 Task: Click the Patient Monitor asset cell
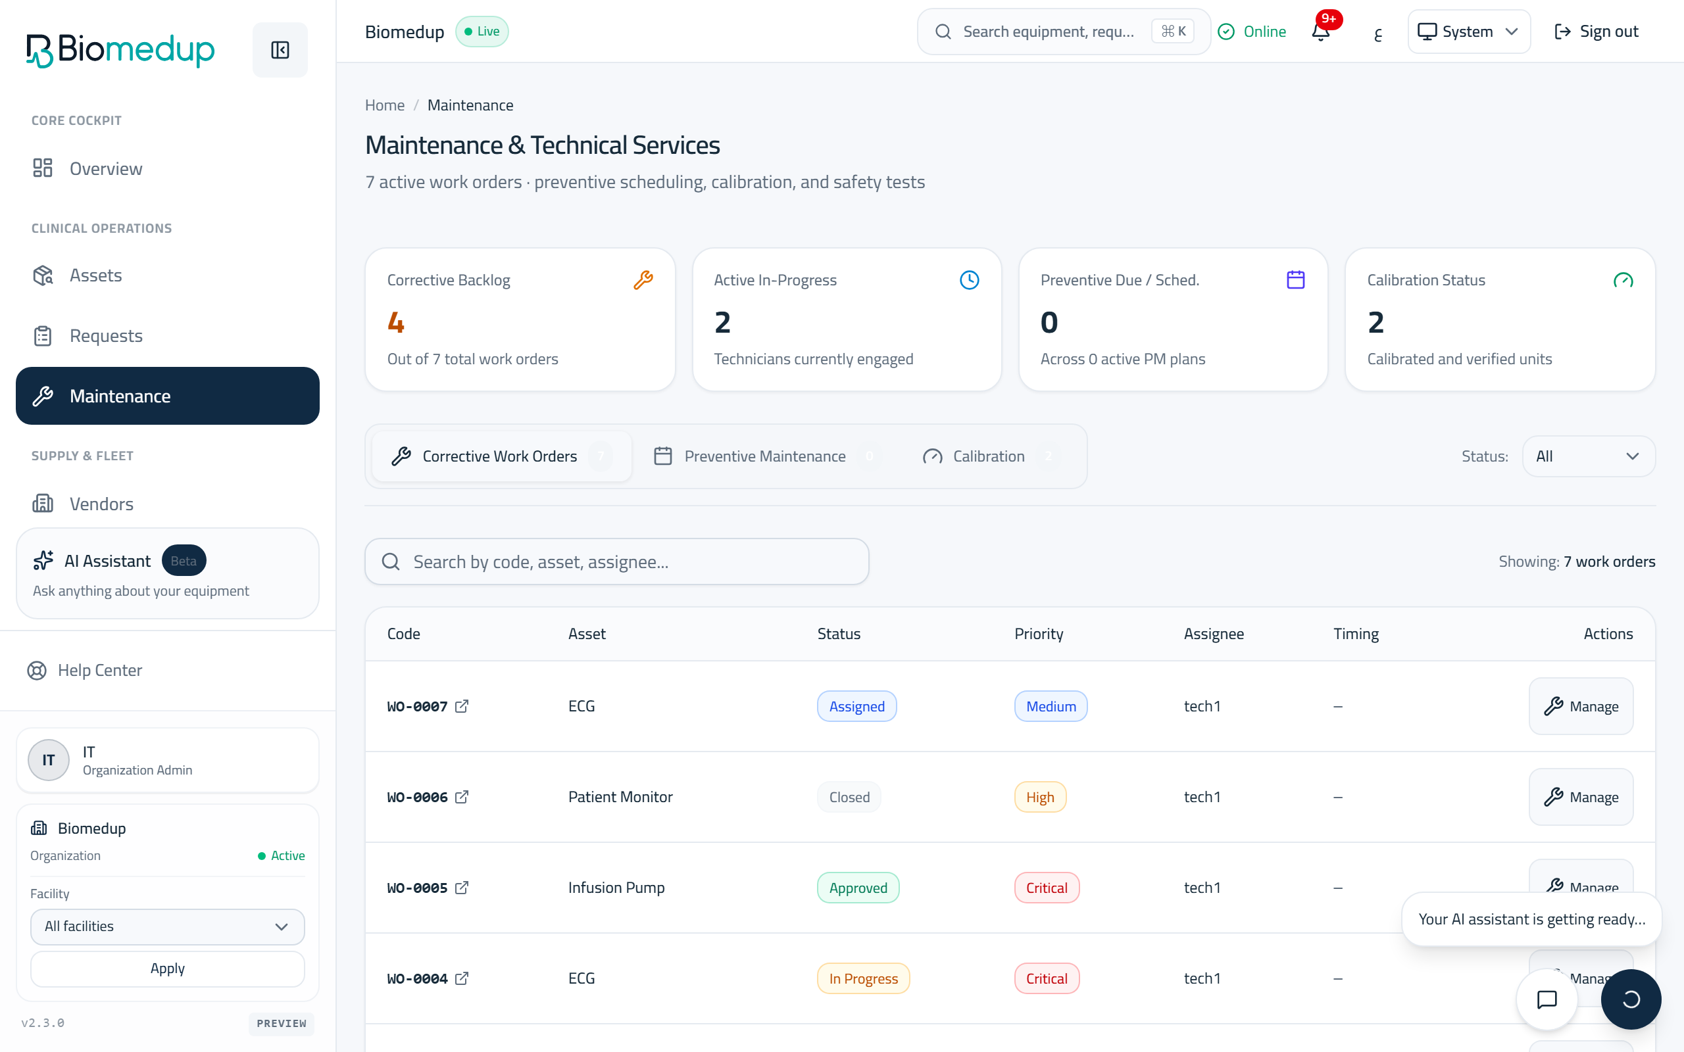click(x=620, y=797)
